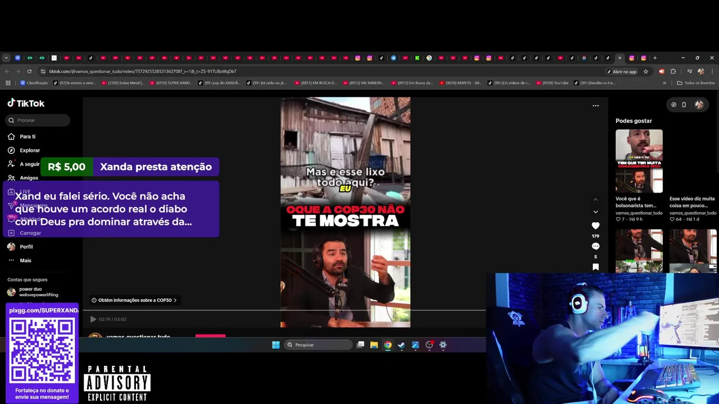
Task: Like the video with heart icon
Action: 595,226
